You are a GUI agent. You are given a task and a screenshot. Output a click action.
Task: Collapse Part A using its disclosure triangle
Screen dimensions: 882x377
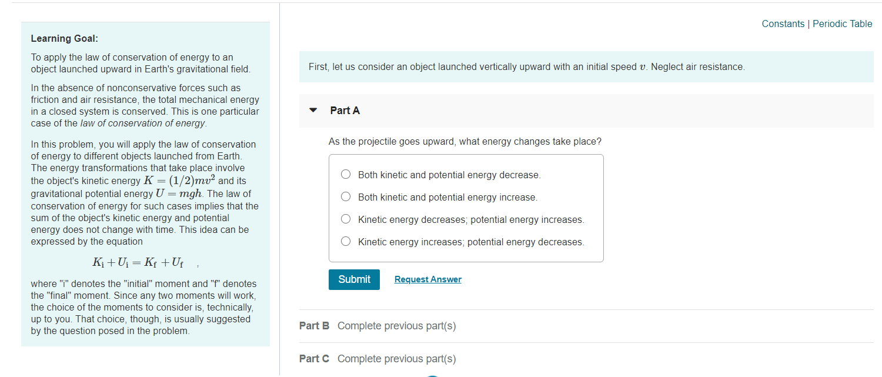click(x=313, y=110)
